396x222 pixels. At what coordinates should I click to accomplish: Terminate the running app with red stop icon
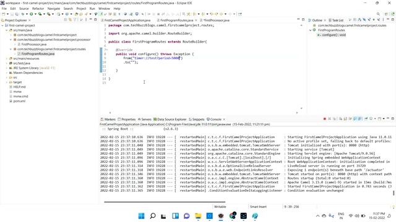point(324,119)
